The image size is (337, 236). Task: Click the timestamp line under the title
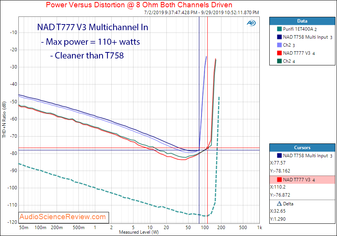(x=201, y=13)
